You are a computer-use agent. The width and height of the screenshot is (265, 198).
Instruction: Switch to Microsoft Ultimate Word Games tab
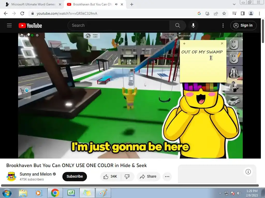(33, 4)
